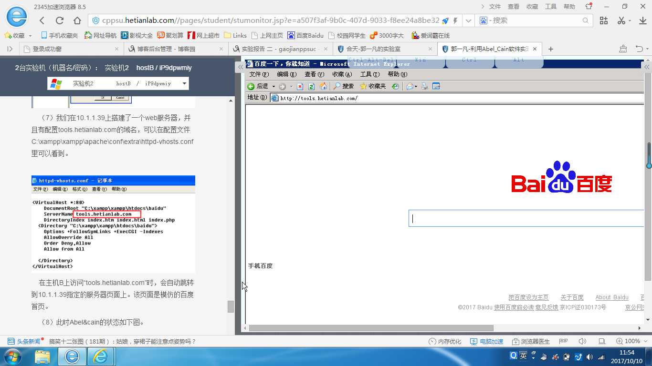
Task: Open the undo closed tab arrow icon
Action: point(640,49)
